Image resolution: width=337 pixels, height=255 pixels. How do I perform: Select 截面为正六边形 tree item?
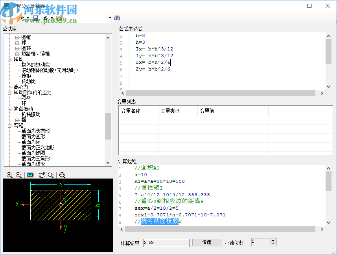point(38,147)
